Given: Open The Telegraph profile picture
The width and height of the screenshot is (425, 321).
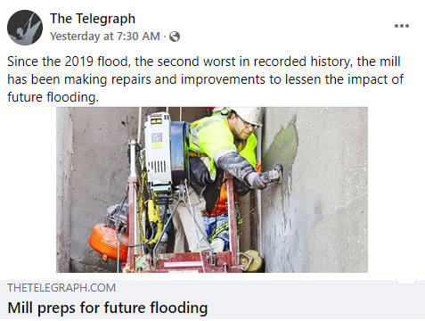Looking at the screenshot, I should (25, 28).
